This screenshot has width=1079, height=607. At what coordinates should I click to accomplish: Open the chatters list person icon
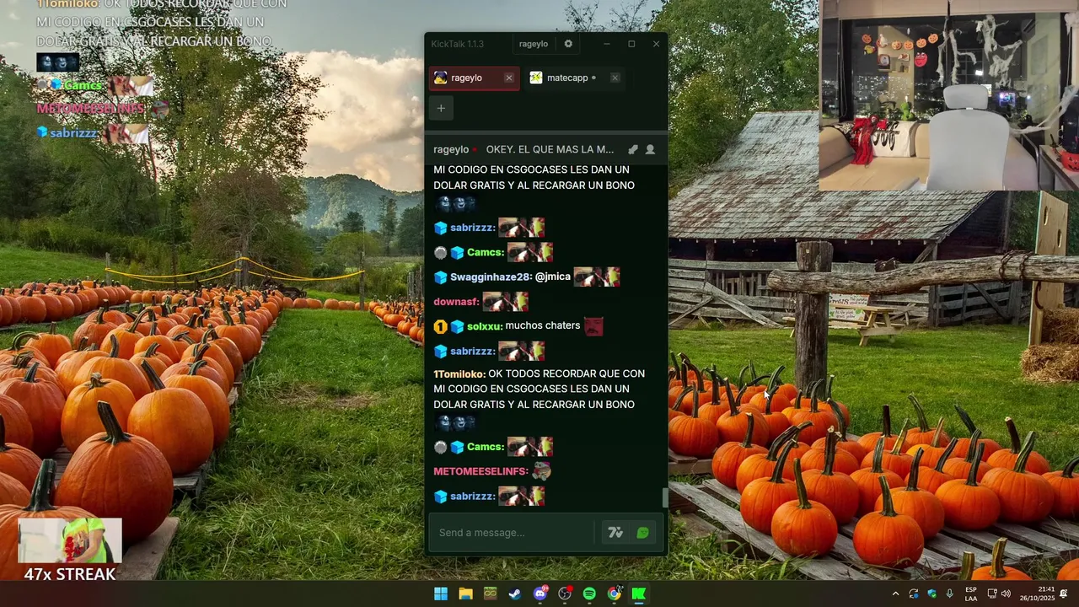click(650, 149)
